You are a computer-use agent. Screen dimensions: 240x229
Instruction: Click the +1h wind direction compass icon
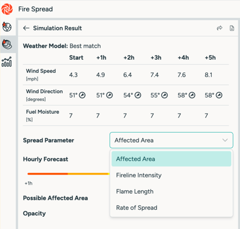pos(109,95)
